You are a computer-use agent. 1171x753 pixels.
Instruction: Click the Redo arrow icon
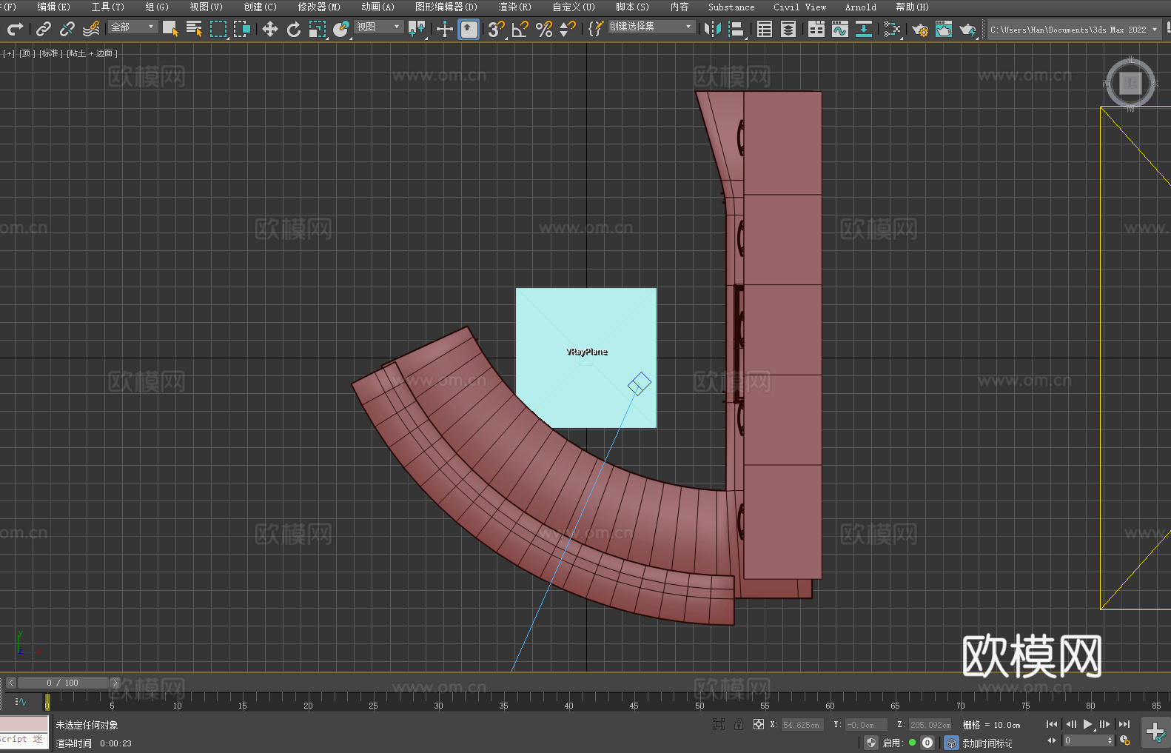[15, 29]
